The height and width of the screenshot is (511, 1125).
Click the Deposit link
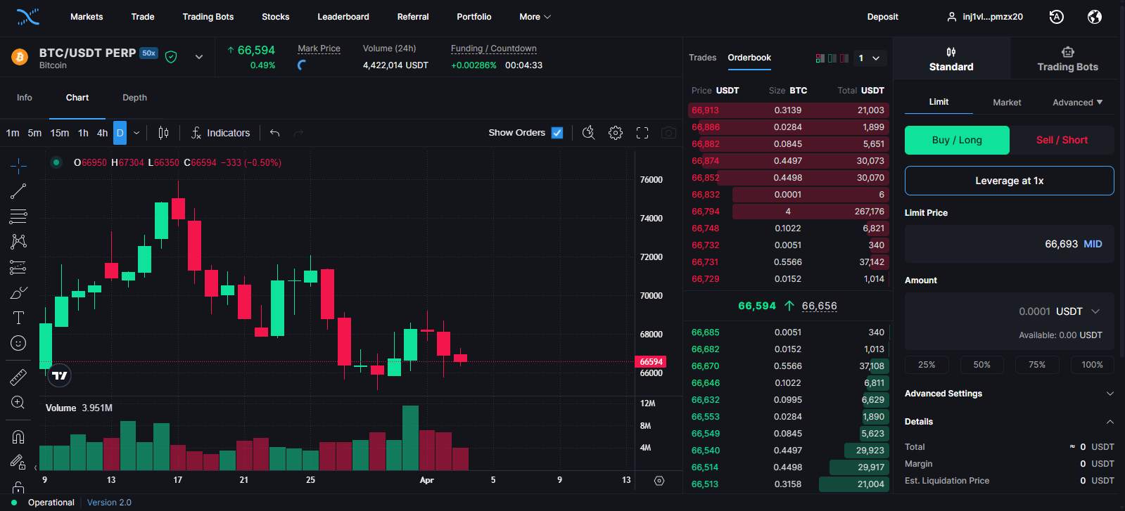[882, 17]
